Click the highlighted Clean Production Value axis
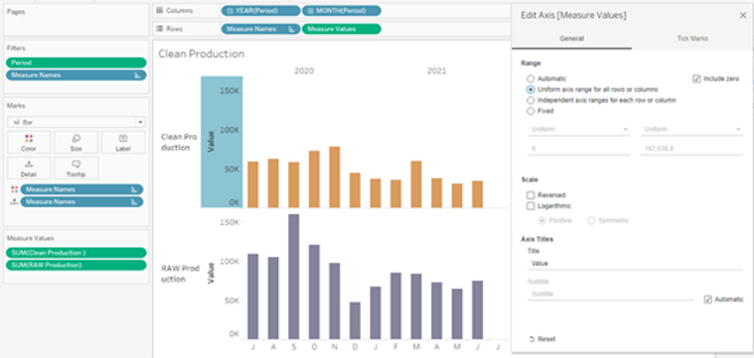The width and height of the screenshot is (754, 358). click(222, 142)
